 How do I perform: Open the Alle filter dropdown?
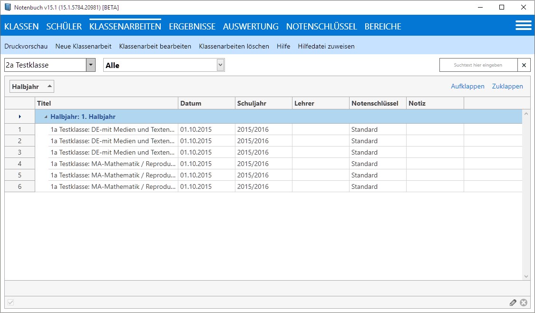tap(220, 65)
